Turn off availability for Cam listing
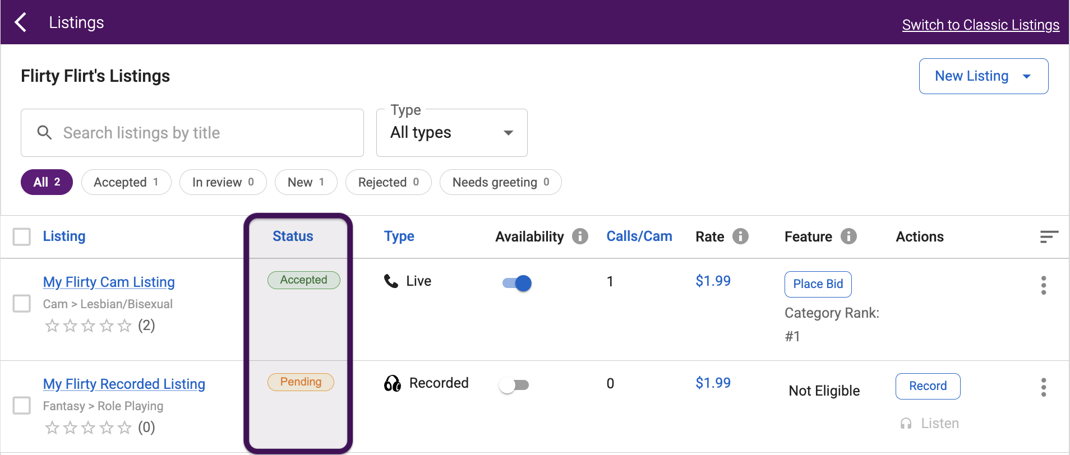Screen dimensions: 1070x455 (x=516, y=284)
